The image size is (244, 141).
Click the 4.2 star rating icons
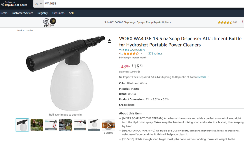coord(131,54)
